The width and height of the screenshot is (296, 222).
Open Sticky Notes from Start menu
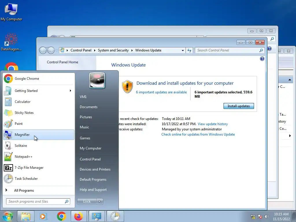(x=39, y=113)
